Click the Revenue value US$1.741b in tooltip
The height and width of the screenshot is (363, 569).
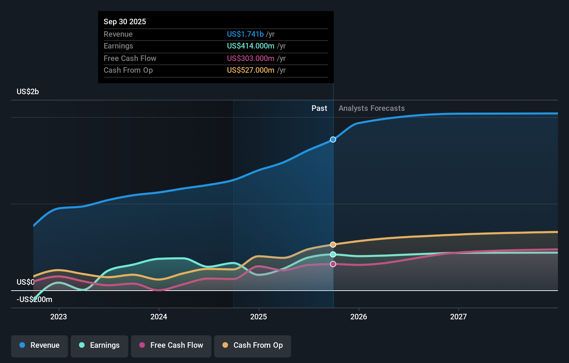[246, 34]
